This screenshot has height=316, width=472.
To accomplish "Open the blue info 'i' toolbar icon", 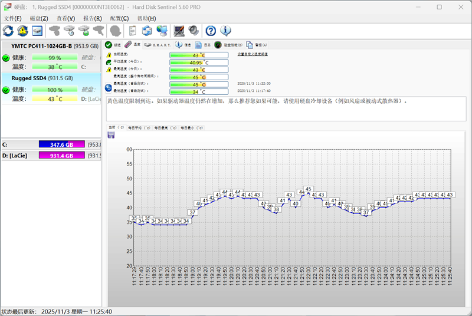I will click(x=225, y=31).
